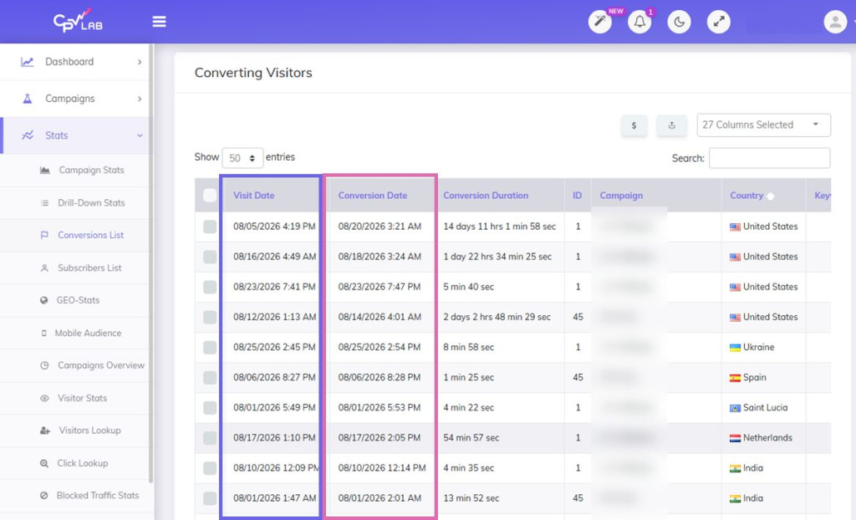Open the notifications bell
The width and height of the screenshot is (856, 520).
(639, 22)
